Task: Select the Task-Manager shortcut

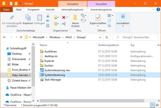Action: (53, 80)
